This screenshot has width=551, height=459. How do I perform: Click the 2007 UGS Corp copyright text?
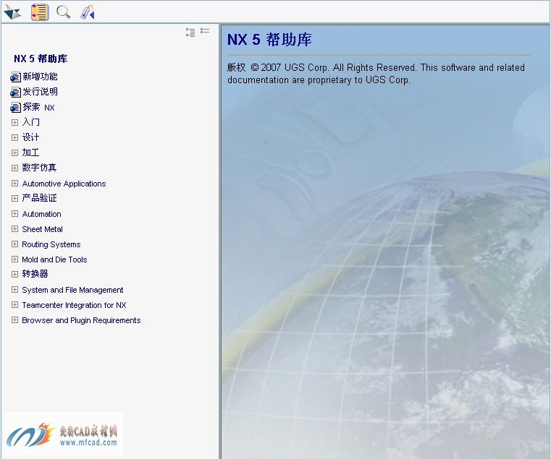(376, 73)
